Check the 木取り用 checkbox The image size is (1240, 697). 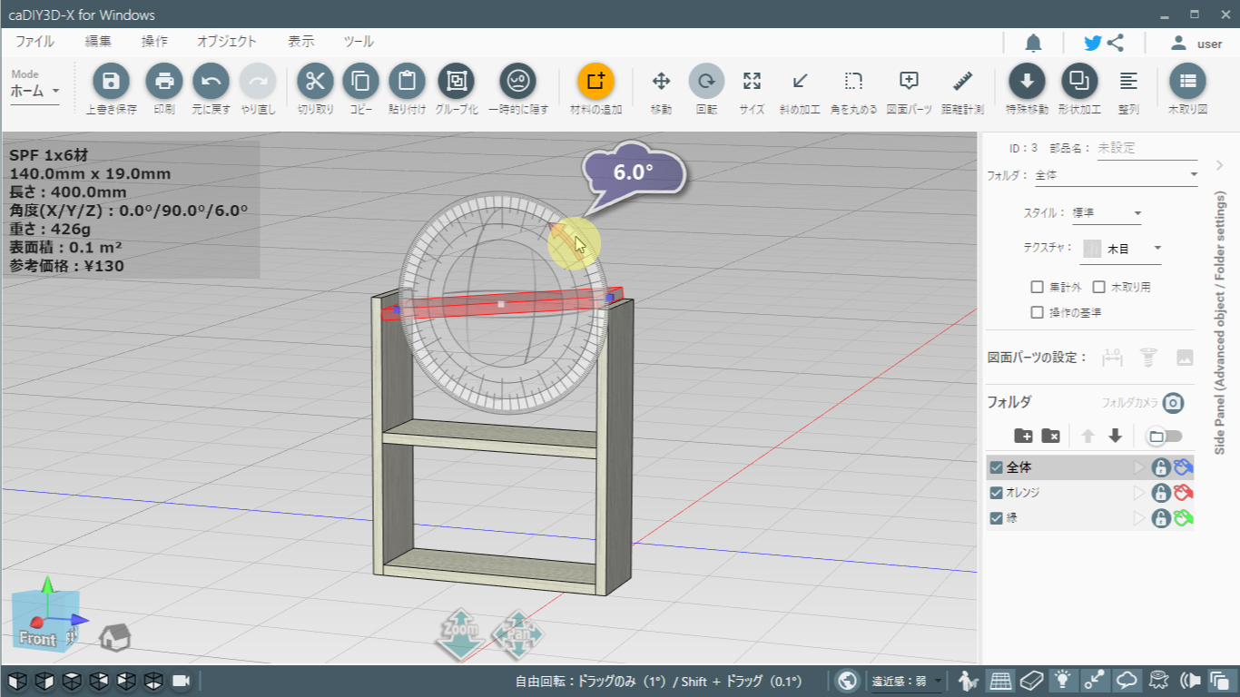coord(1099,287)
